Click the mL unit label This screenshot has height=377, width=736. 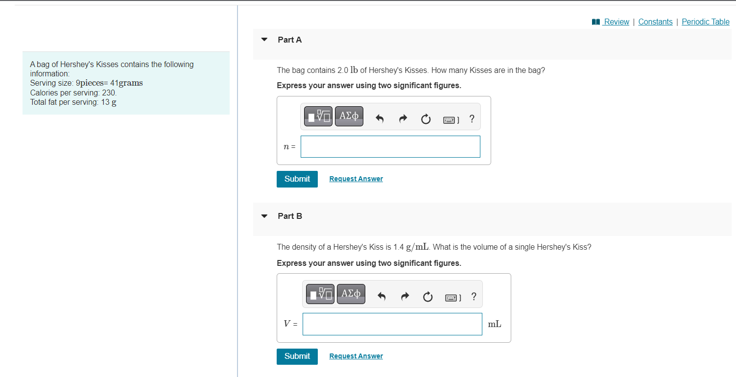[495, 324]
